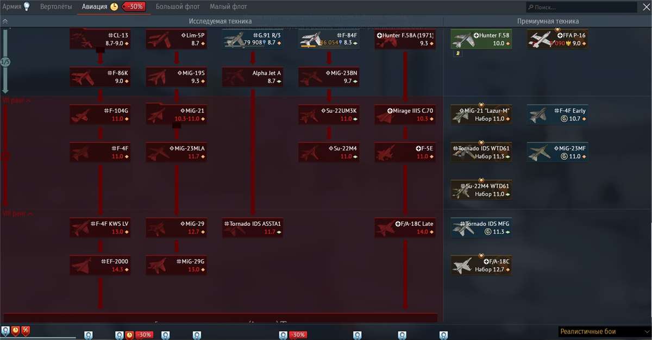Click the double-chevron collapse arrow top left
The width and height of the screenshot is (652, 340).
(5, 20)
